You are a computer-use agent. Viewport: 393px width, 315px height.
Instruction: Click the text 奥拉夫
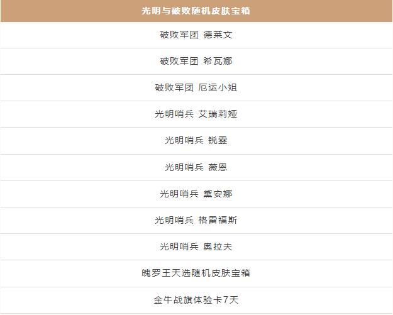[x=218, y=247]
